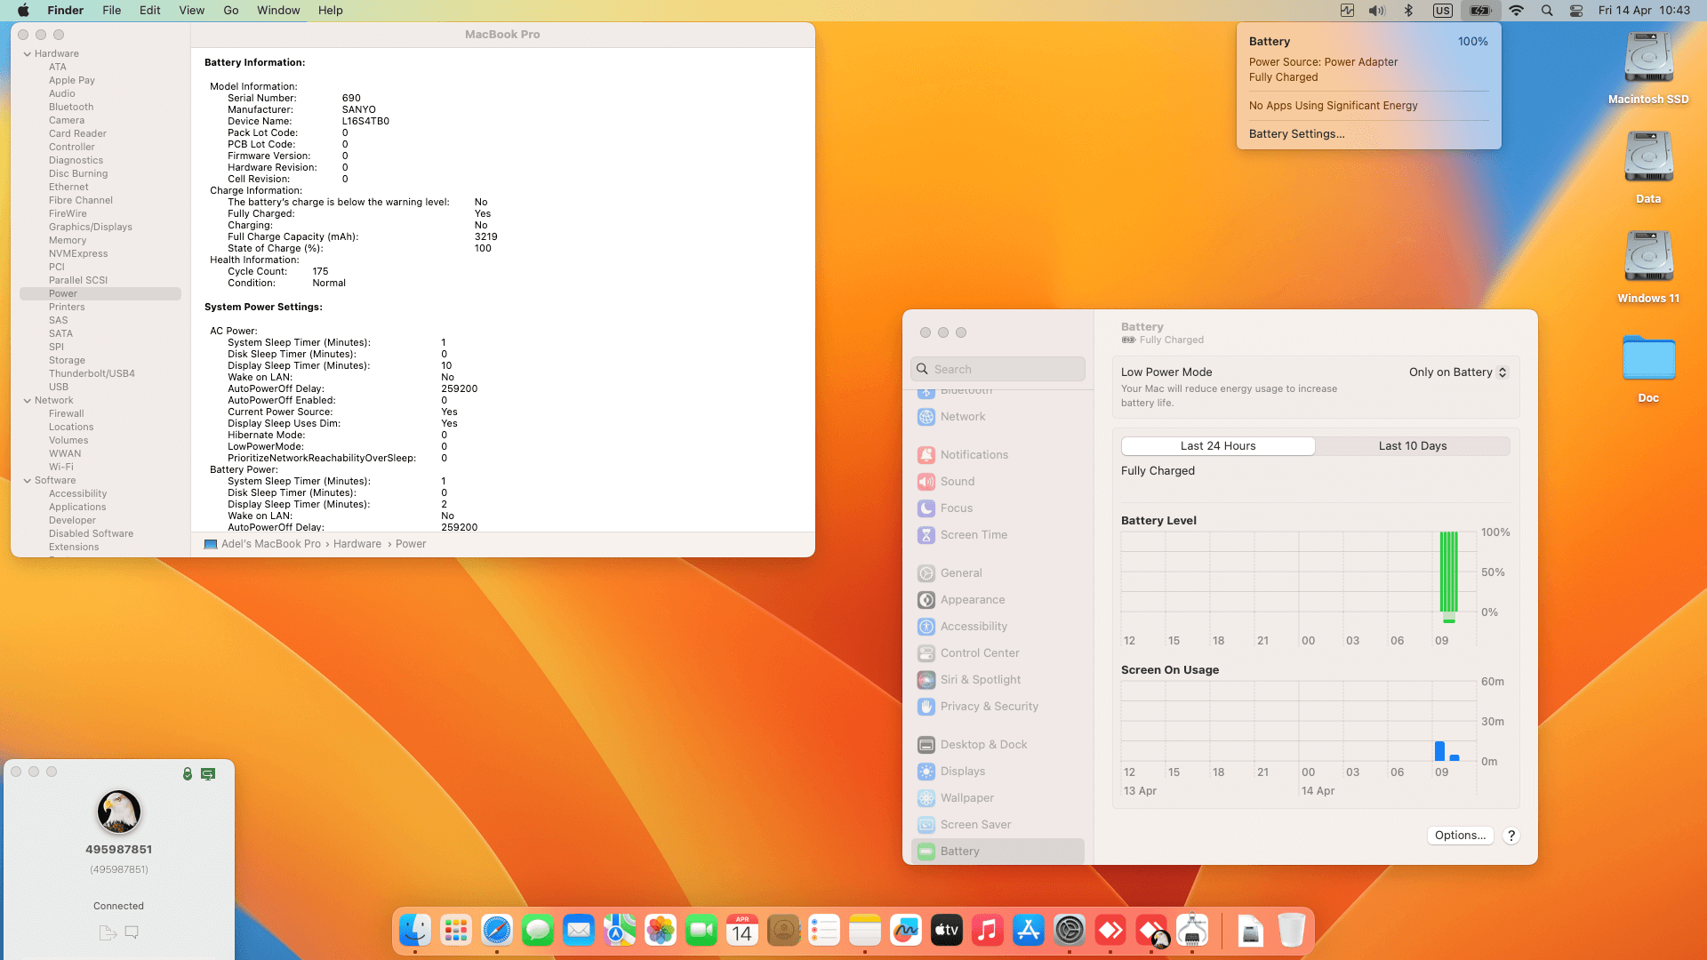This screenshot has height=960, width=1707.
Task: Open System Settings from the Dock
Action: (x=1069, y=931)
